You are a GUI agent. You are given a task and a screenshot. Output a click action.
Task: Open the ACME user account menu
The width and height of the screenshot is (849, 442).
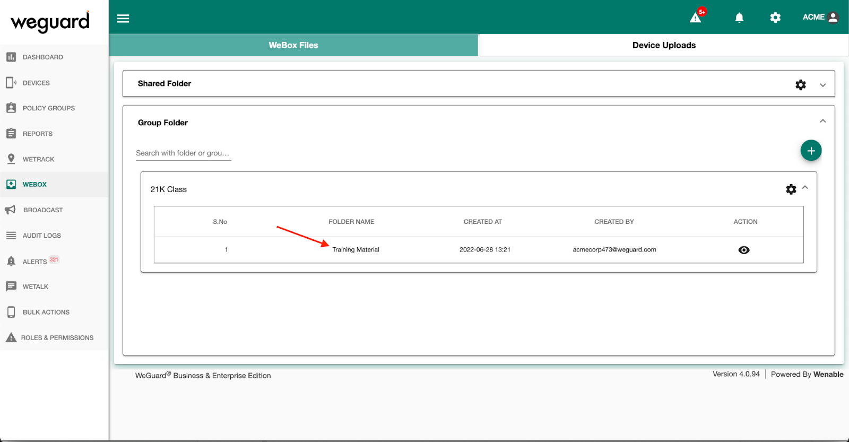point(820,18)
